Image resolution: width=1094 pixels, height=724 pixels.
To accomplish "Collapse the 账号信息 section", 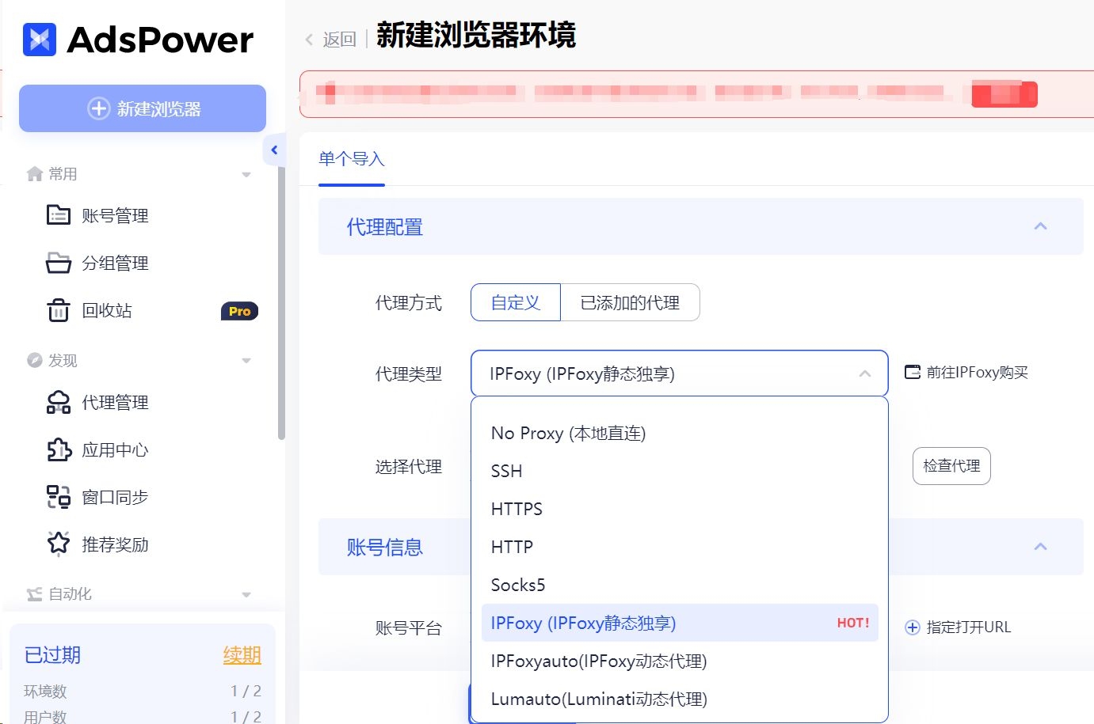I will pyautogui.click(x=1040, y=547).
